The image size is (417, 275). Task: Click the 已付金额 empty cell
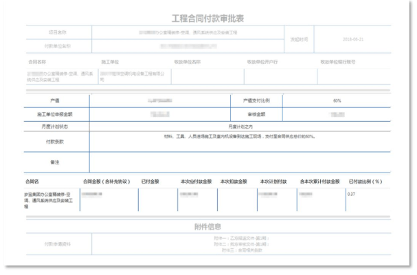(158, 199)
